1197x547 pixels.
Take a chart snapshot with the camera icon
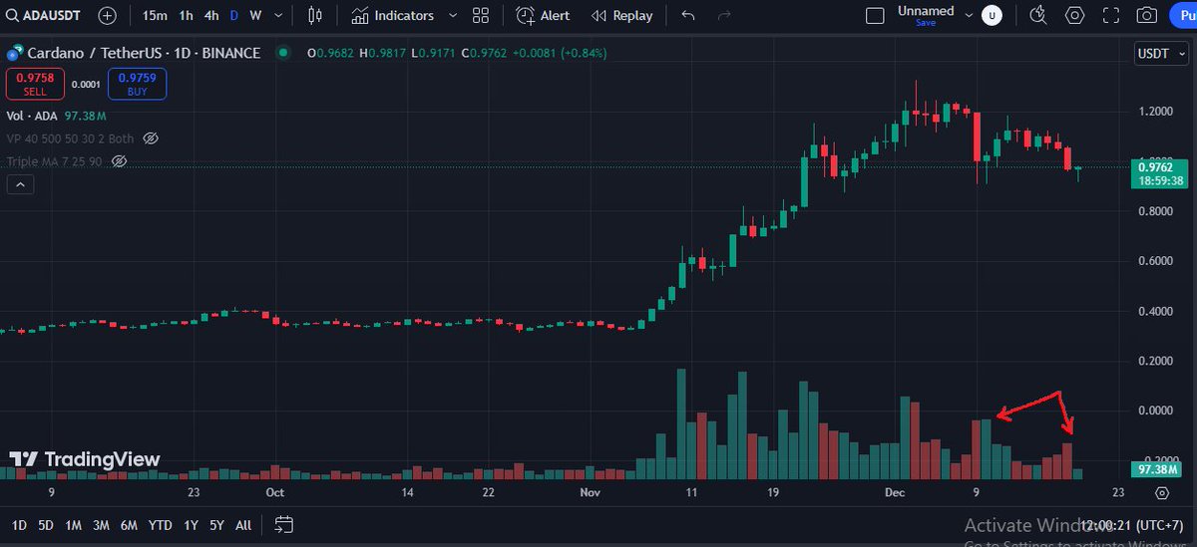1147,15
